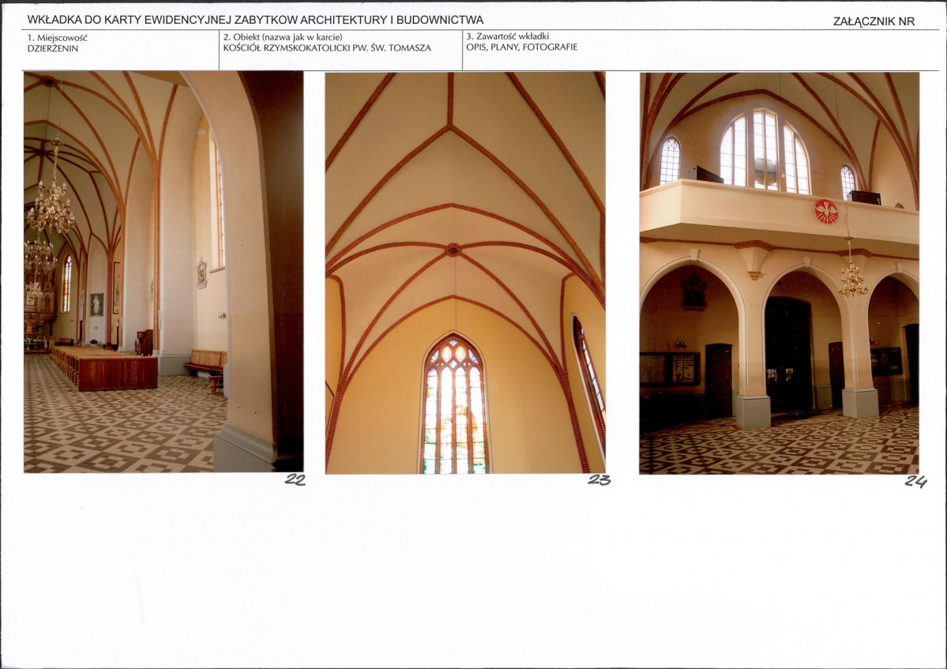Click the OPIS, PLANY, FOTOGRAFIE contents field

tap(522, 47)
